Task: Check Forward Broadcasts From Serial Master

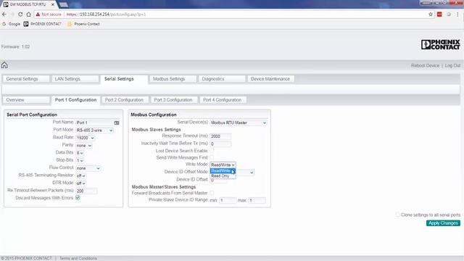Action: 212,193
